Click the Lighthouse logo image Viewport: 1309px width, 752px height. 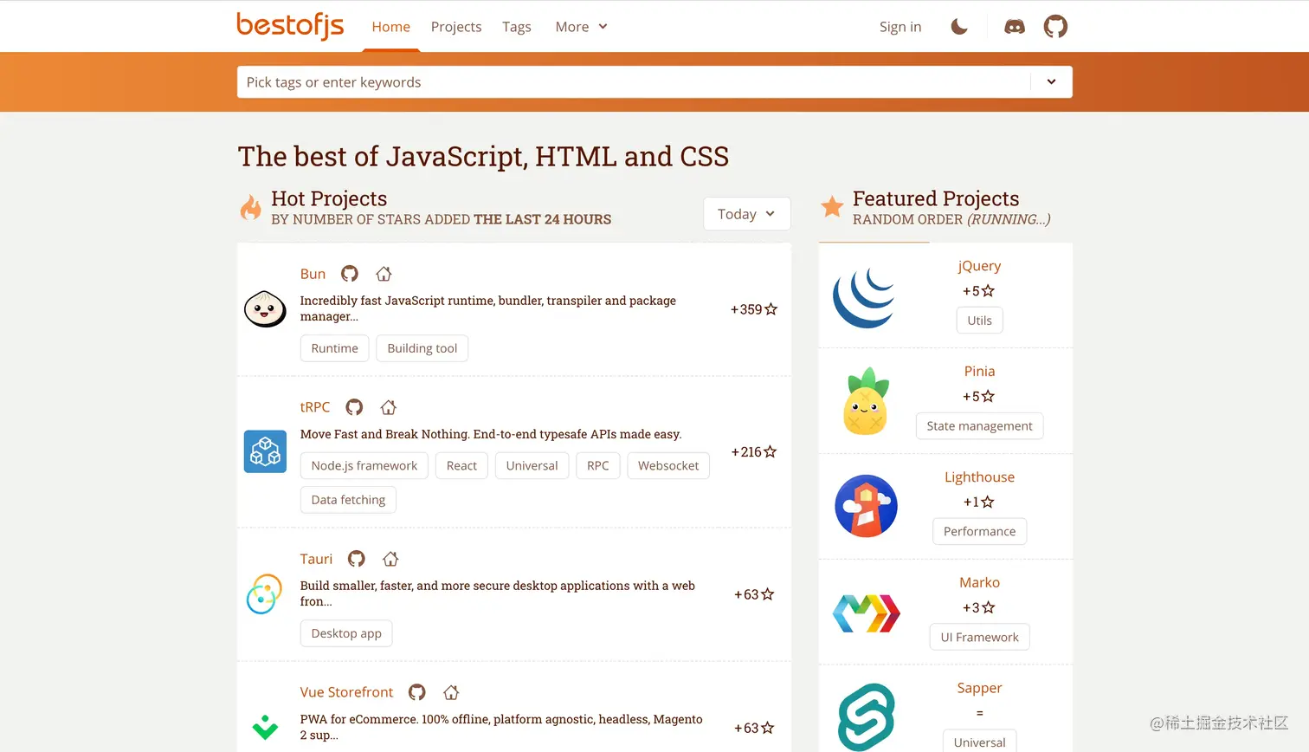tap(866, 506)
